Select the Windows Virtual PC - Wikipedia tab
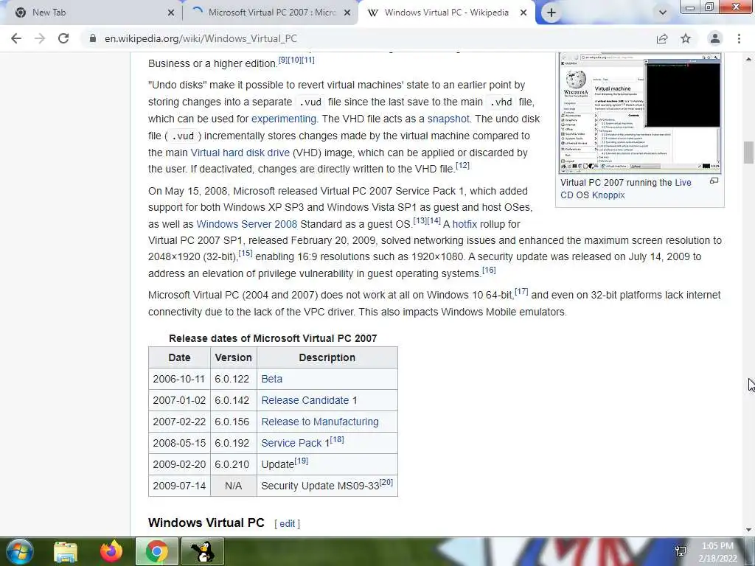Viewport: 755px width, 566px height. 446,13
